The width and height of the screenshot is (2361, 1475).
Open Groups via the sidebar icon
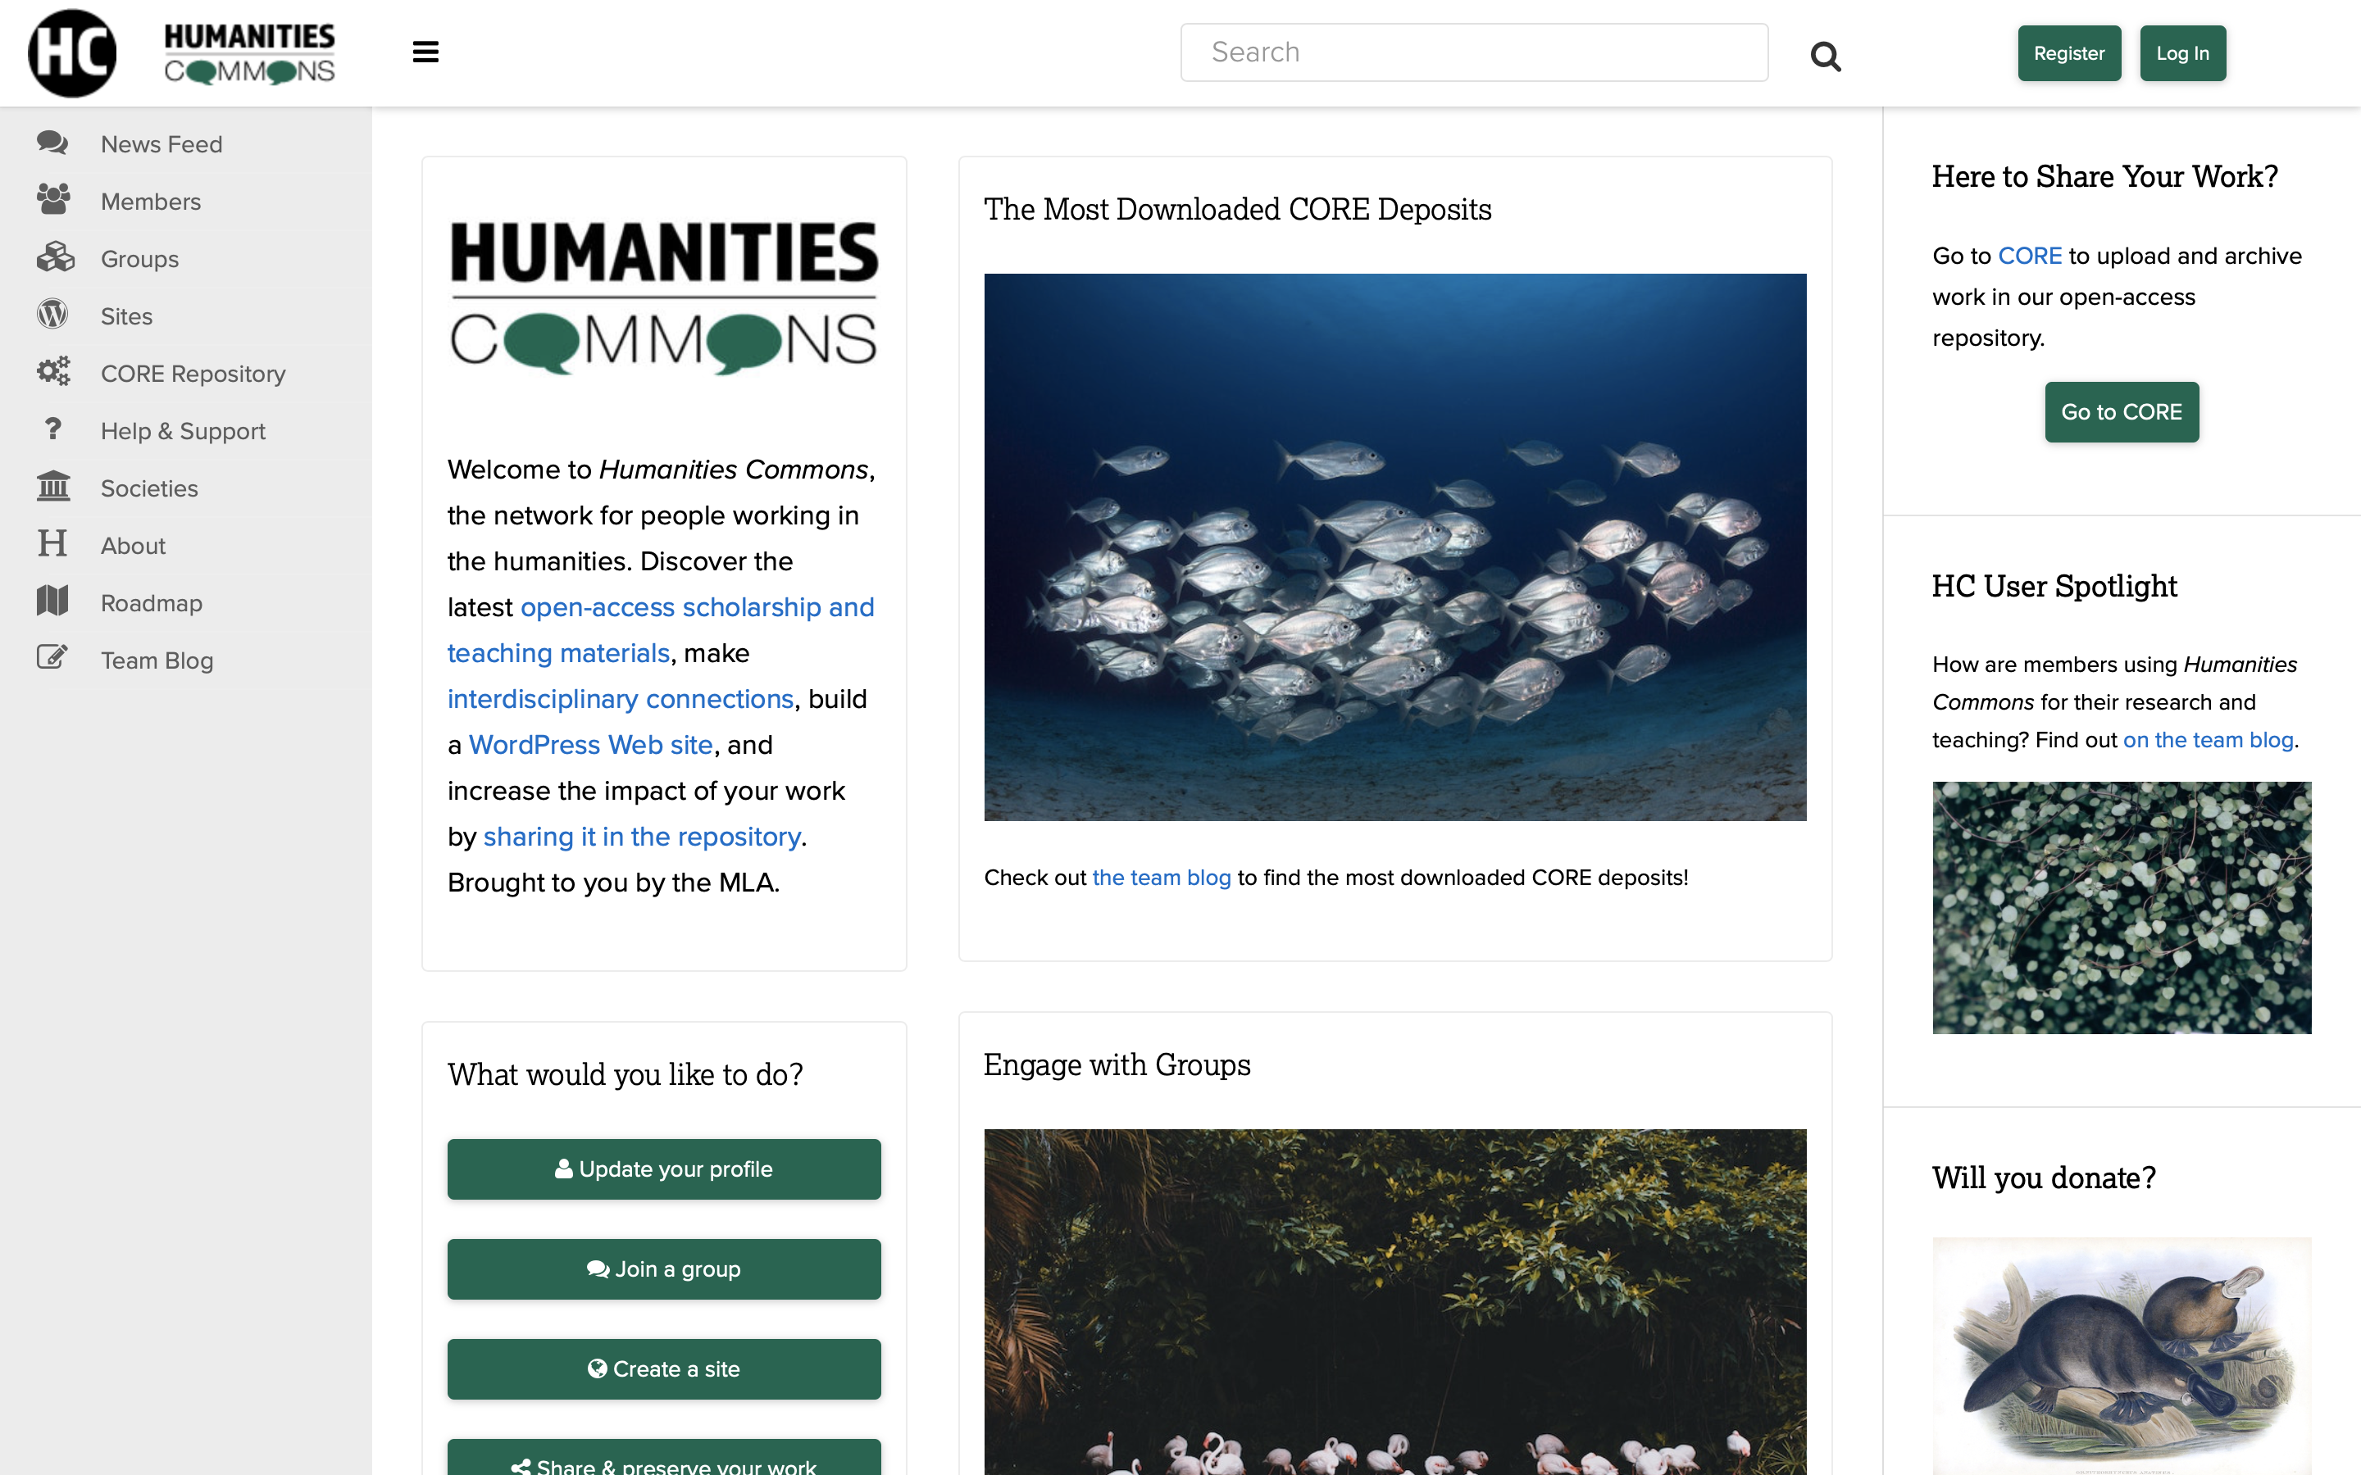(55, 257)
